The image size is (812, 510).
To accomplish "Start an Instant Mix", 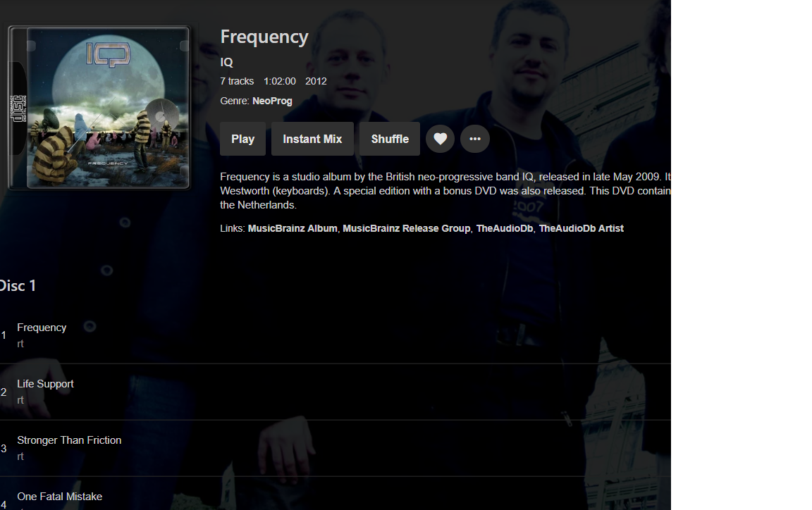I will point(312,139).
